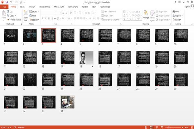Toggle Align Left paragraph alignment
The width and height of the screenshot is (194, 129).
point(75,18)
